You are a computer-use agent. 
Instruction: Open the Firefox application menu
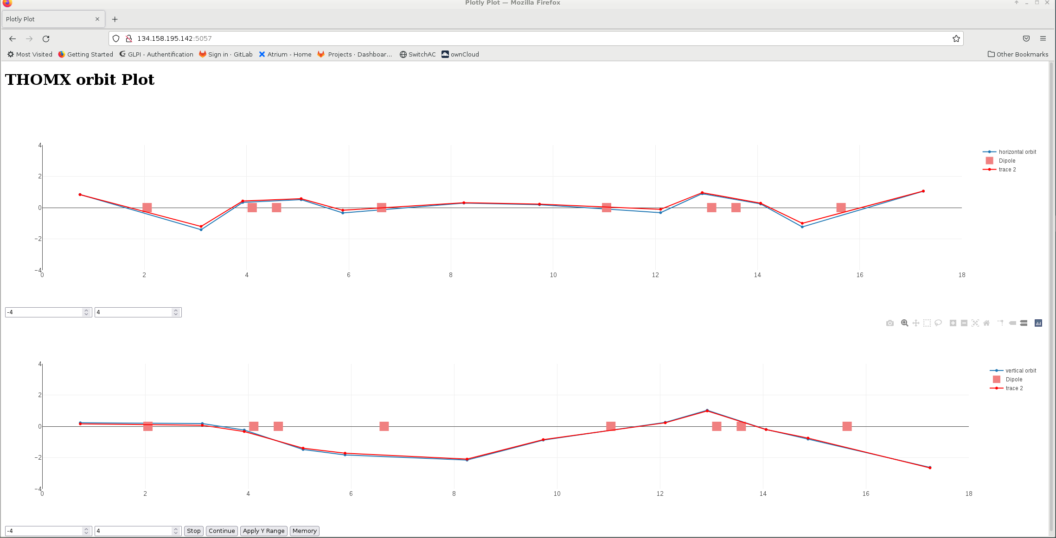point(1043,38)
